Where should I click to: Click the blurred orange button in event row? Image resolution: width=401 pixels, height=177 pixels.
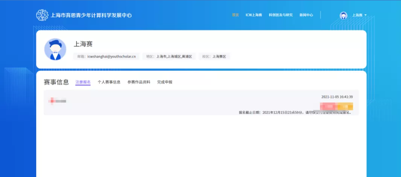click(x=345, y=106)
